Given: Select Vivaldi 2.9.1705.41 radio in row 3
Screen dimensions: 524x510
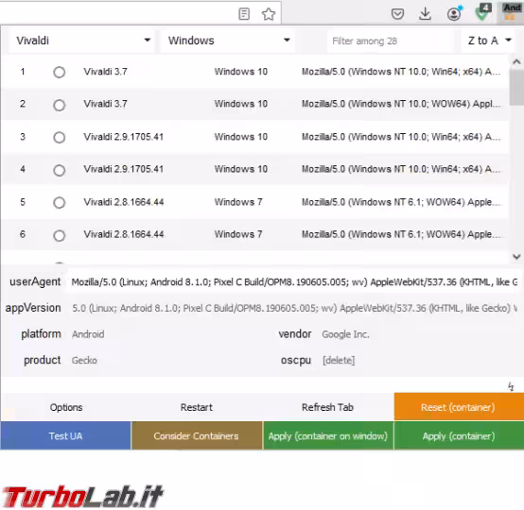Looking at the screenshot, I should coord(60,137).
